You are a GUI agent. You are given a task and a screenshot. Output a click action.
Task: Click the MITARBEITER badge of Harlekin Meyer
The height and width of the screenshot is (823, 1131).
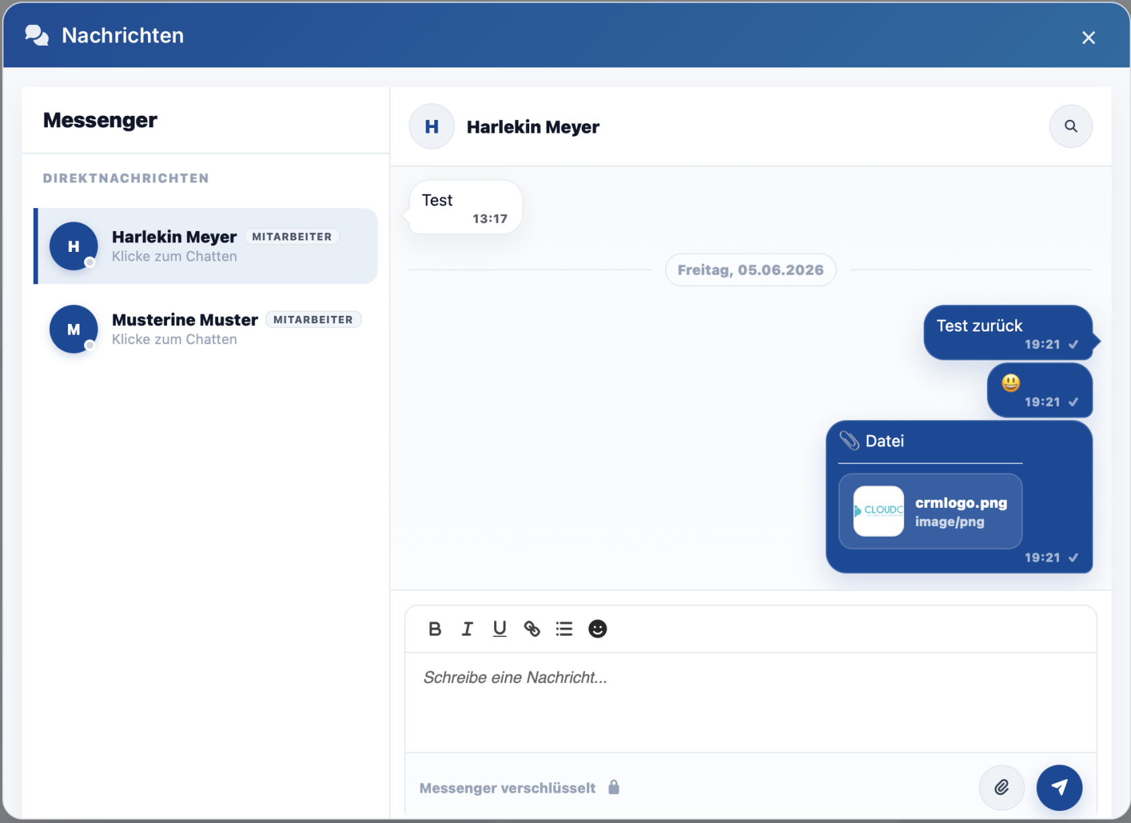292,237
